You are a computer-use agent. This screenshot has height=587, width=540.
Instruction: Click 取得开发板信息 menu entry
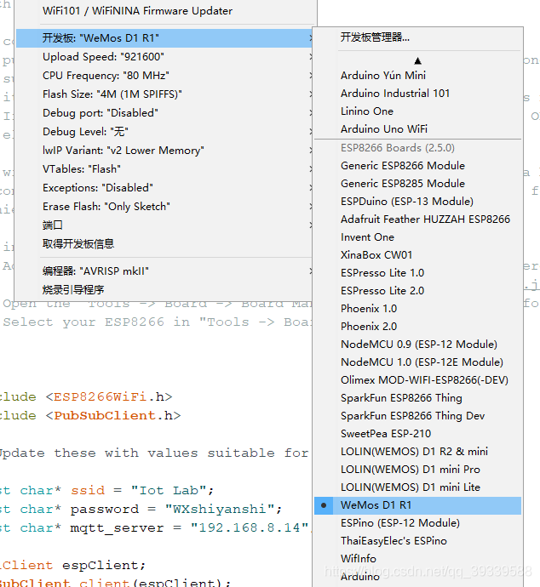click(x=164, y=244)
